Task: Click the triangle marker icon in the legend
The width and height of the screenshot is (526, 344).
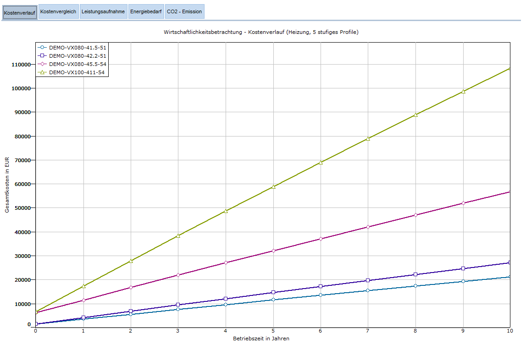Action: click(x=42, y=72)
